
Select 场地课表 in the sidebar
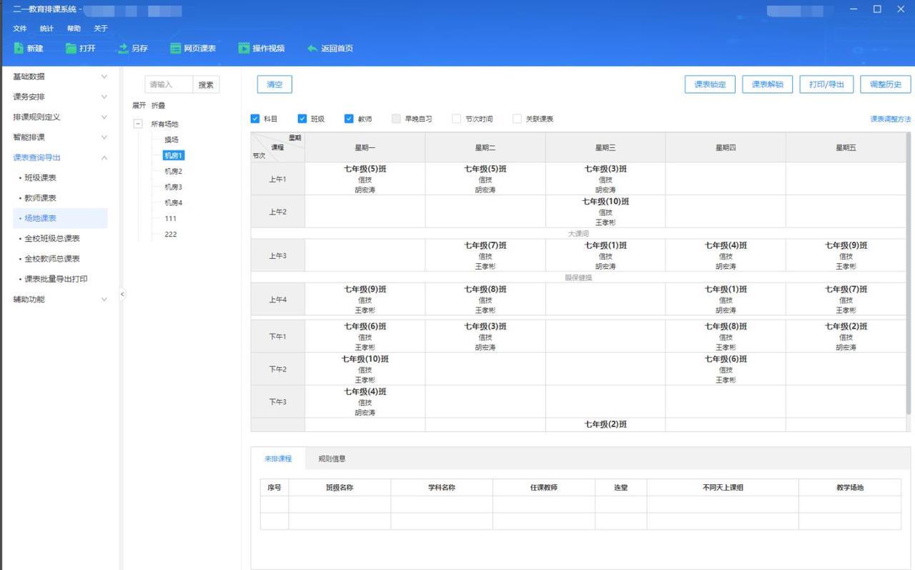60,218
